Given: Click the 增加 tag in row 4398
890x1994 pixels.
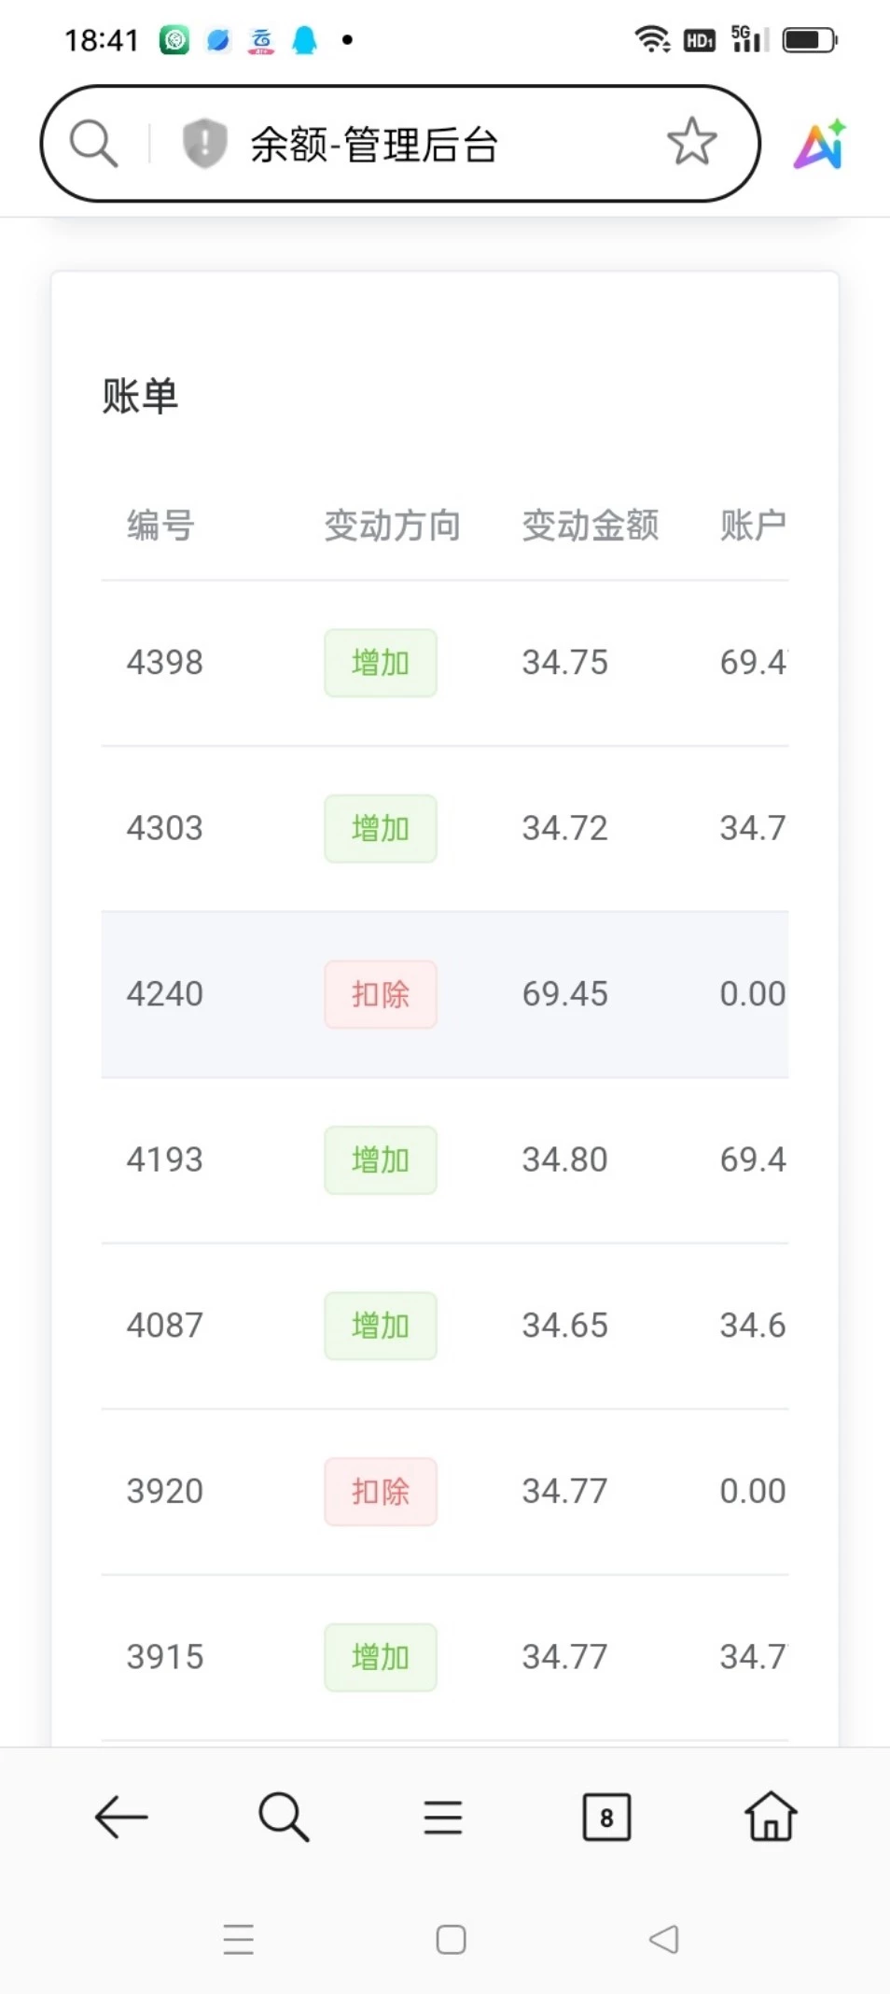Looking at the screenshot, I should point(380,663).
